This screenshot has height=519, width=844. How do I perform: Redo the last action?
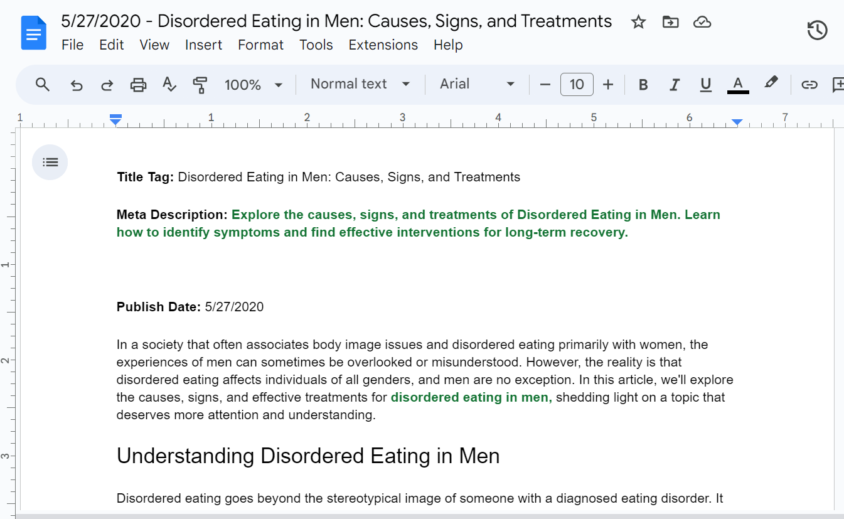click(x=107, y=85)
